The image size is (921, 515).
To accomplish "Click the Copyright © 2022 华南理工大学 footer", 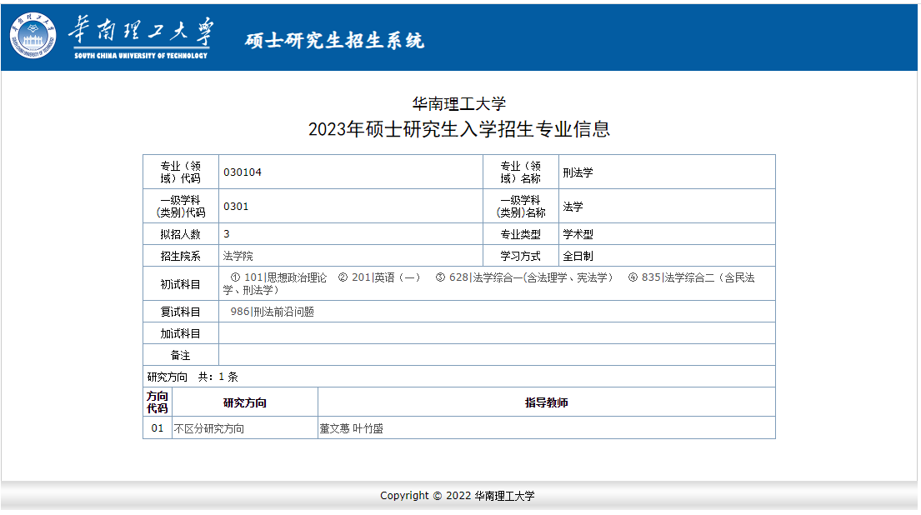I will [x=458, y=495].
